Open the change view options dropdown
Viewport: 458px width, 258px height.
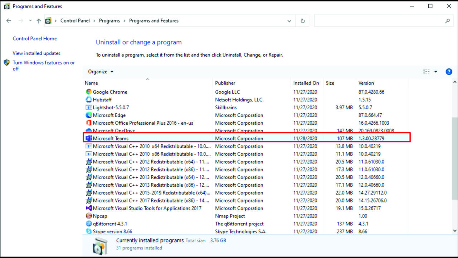(435, 72)
